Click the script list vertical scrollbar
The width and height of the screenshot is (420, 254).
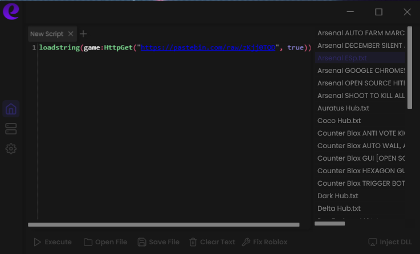410,67
